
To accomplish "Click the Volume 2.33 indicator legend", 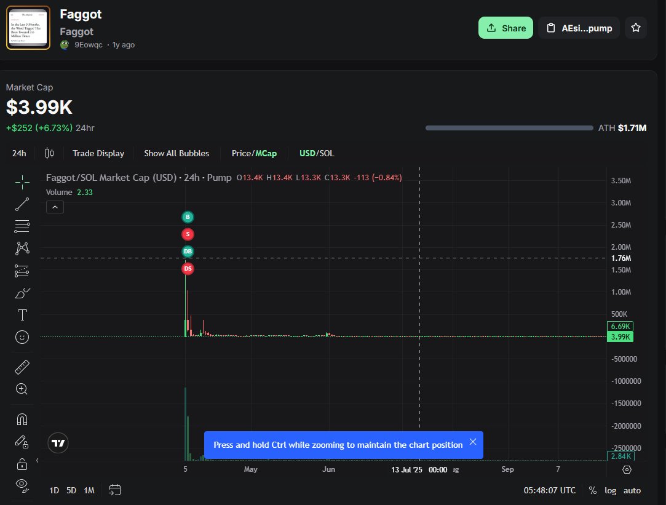I will 69,193.
